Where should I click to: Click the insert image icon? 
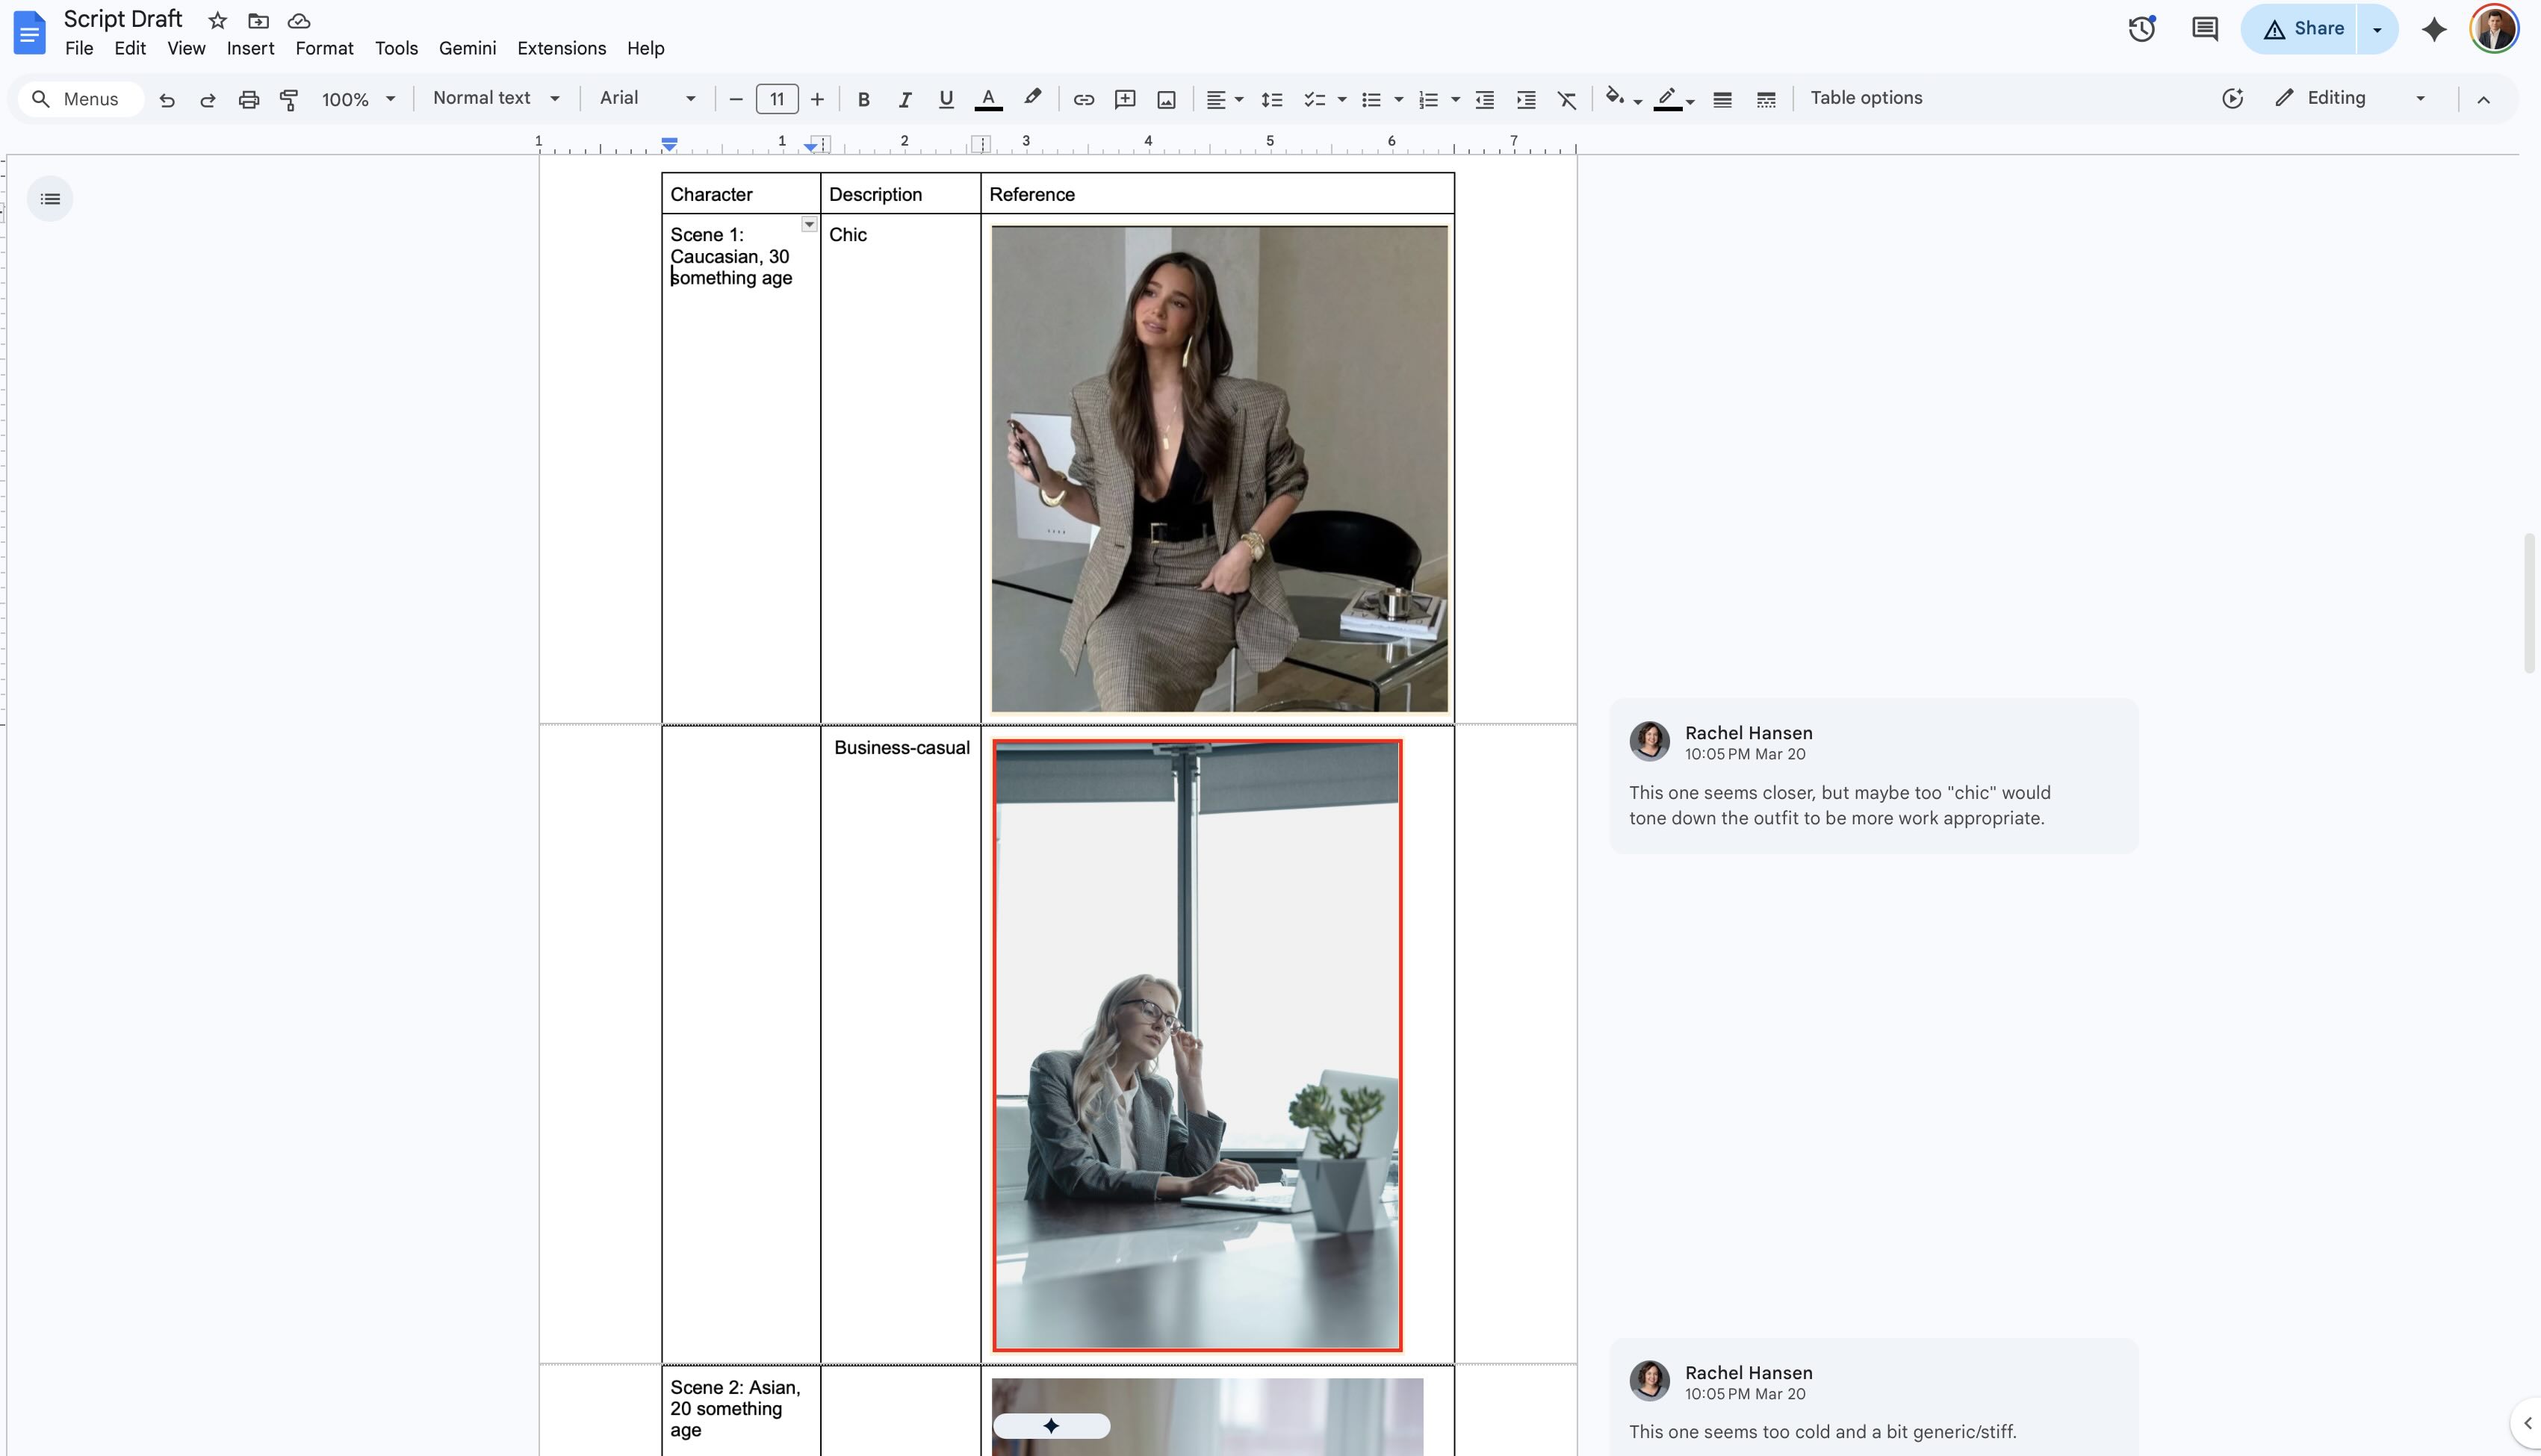(x=1166, y=99)
